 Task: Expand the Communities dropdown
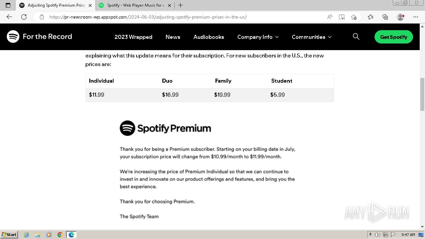(x=311, y=37)
